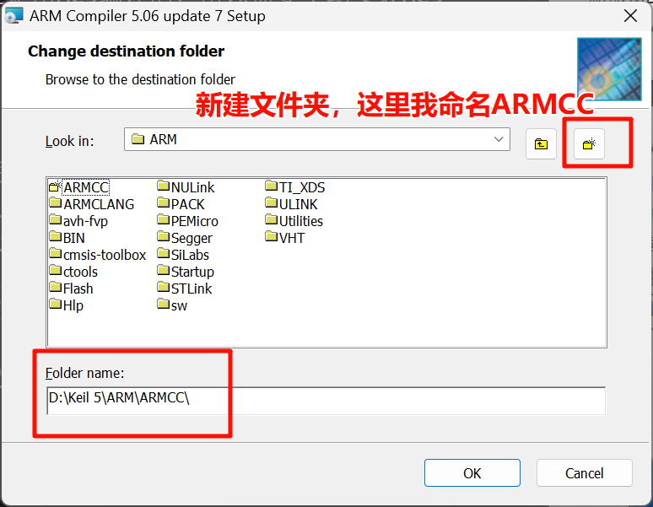Select the STLink folder

[x=185, y=289]
